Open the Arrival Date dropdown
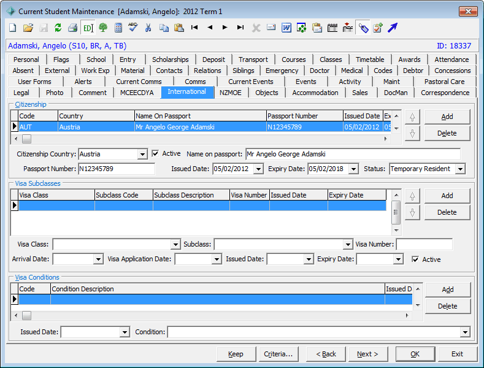The width and height of the screenshot is (484, 368). pyautogui.click(x=98, y=259)
